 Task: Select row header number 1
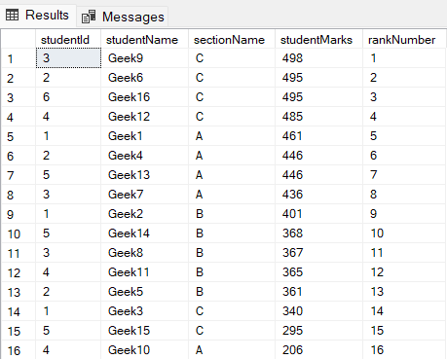coord(19,58)
